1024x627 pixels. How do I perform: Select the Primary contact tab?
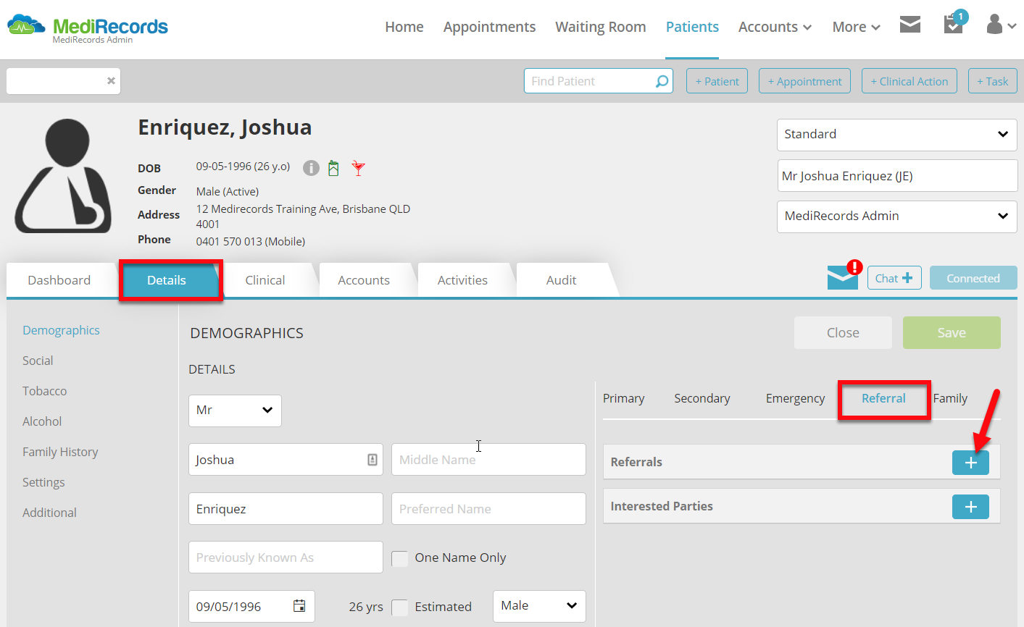[x=623, y=398]
